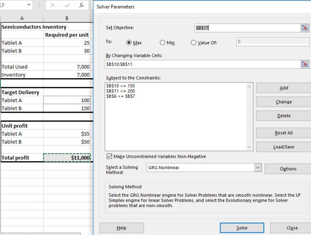Select the Max radio button
Viewport: 311px width, 235px height.
click(x=129, y=43)
